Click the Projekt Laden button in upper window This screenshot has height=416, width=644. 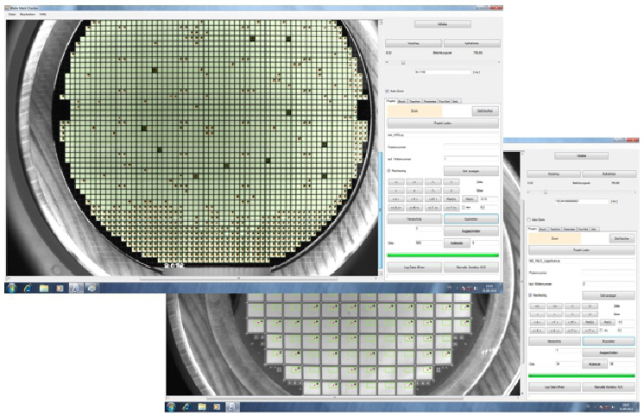coord(443,124)
